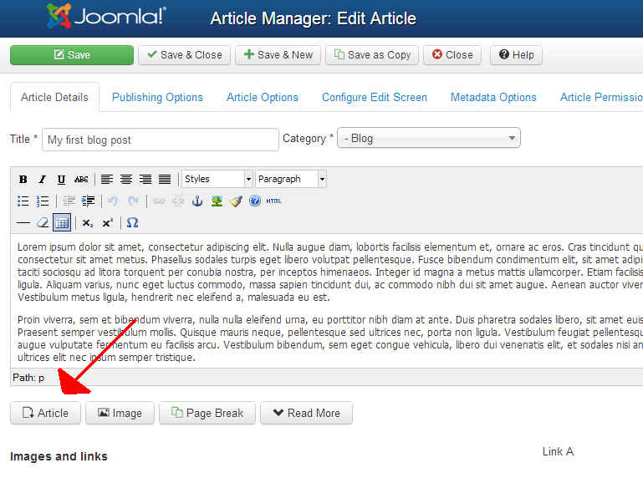Click Save & New button

click(x=278, y=55)
